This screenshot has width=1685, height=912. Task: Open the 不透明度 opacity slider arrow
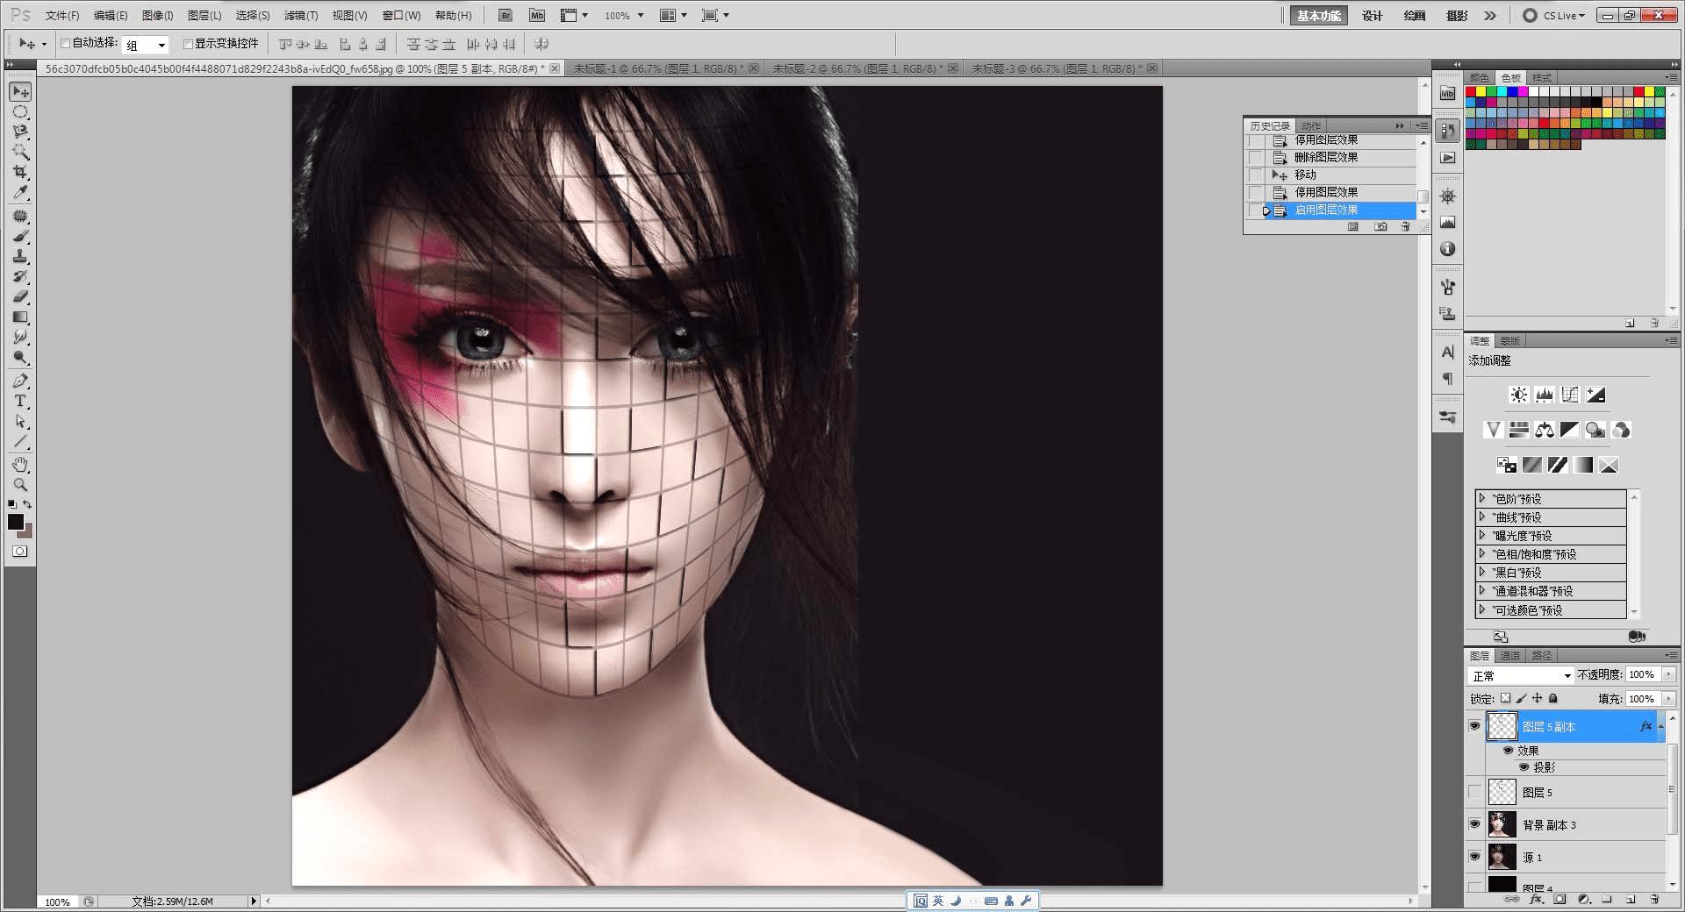coord(1668,674)
